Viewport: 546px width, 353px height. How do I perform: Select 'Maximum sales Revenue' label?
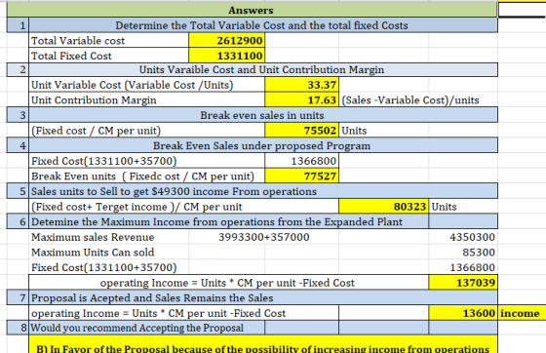pos(108,237)
